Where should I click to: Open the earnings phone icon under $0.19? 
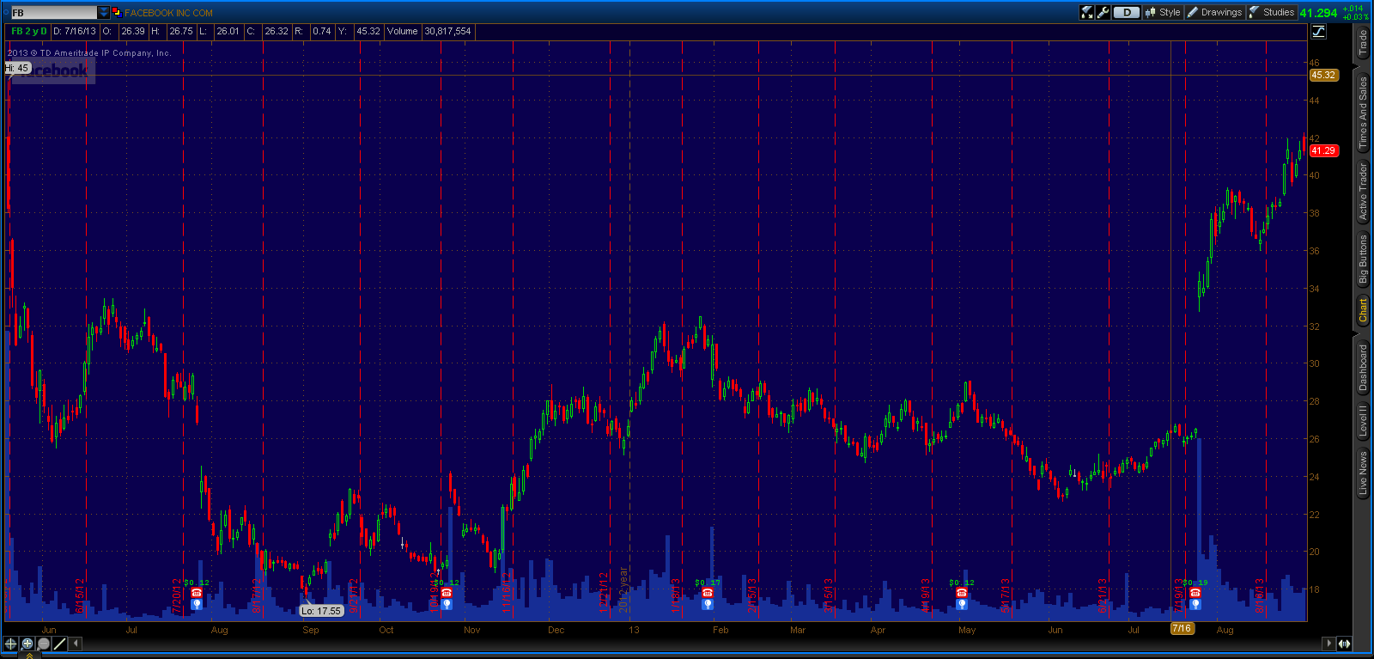coord(1195,593)
